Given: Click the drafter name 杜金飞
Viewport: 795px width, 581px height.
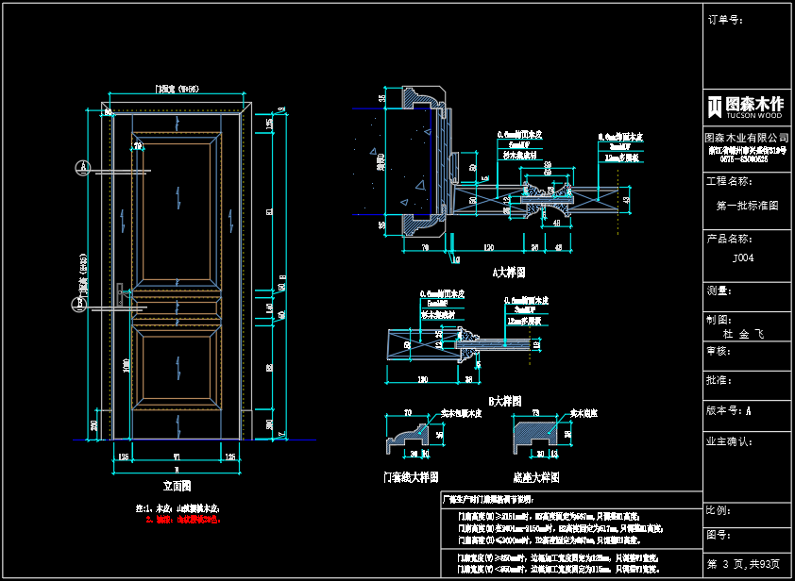Looking at the screenshot, I should pyautogui.click(x=742, y=333).
